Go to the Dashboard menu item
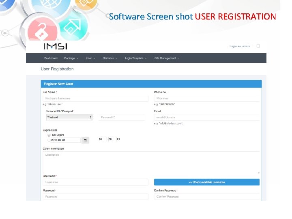Viewport: 292px width, 219px height. 51,58
